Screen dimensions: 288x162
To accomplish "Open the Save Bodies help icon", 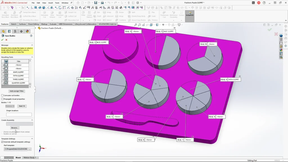I will (x=31, y=36).
